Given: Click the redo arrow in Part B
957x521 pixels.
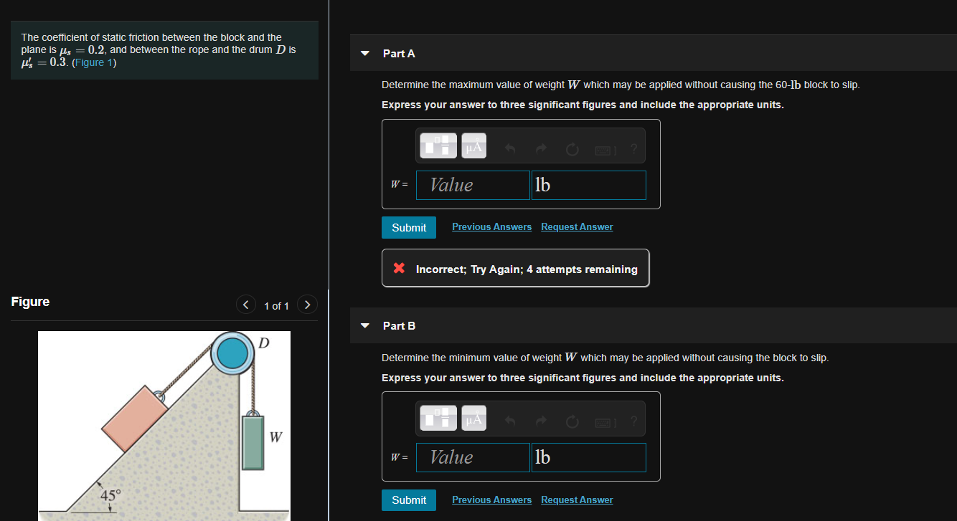Looking at the screenshot, I should coord(542,422).
